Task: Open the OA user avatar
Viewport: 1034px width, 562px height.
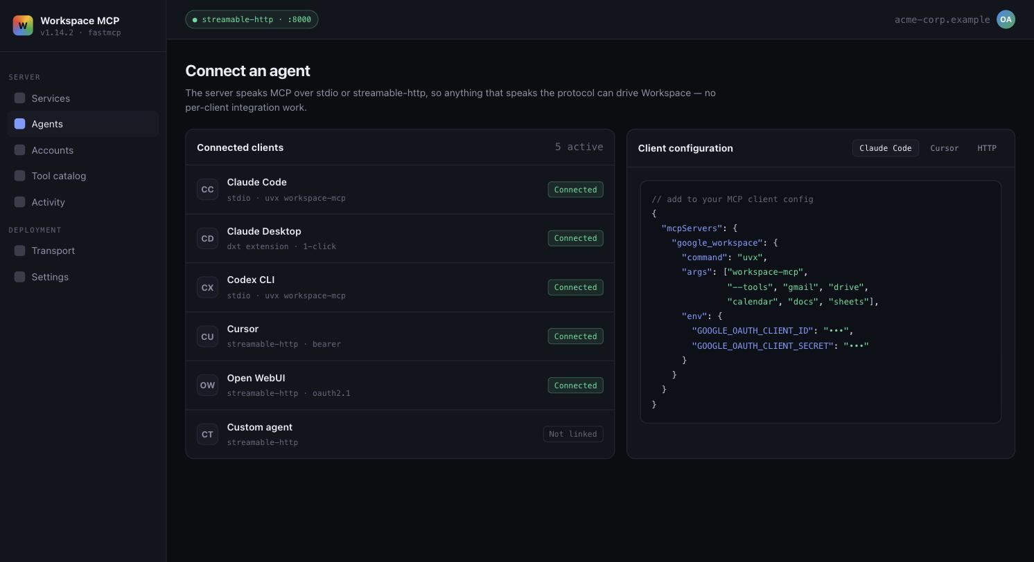Action: [x=1006, y=19]
